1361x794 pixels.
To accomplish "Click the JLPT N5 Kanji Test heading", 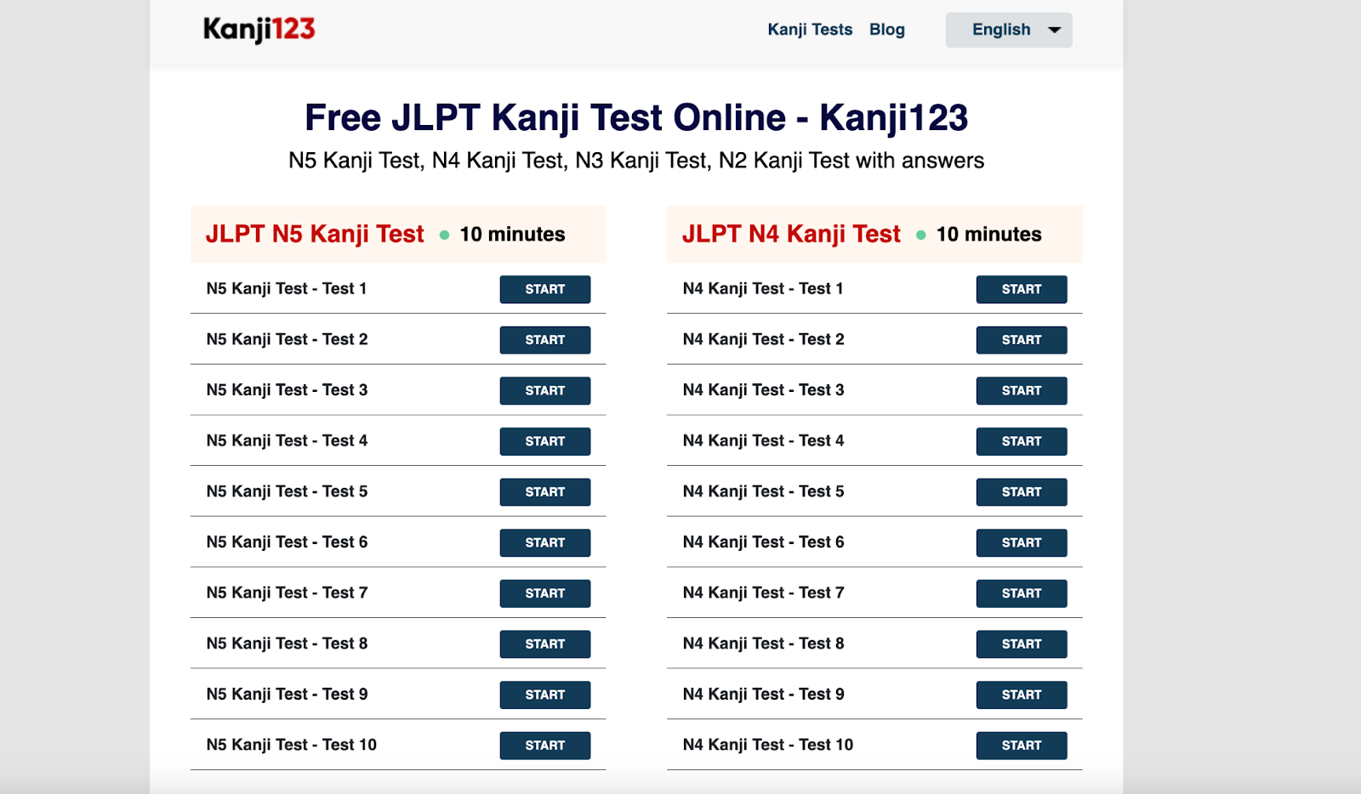I will (315, 235).
